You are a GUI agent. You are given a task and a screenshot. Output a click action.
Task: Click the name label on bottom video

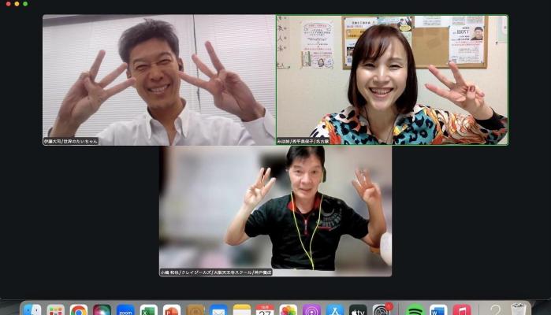(216, 272)
